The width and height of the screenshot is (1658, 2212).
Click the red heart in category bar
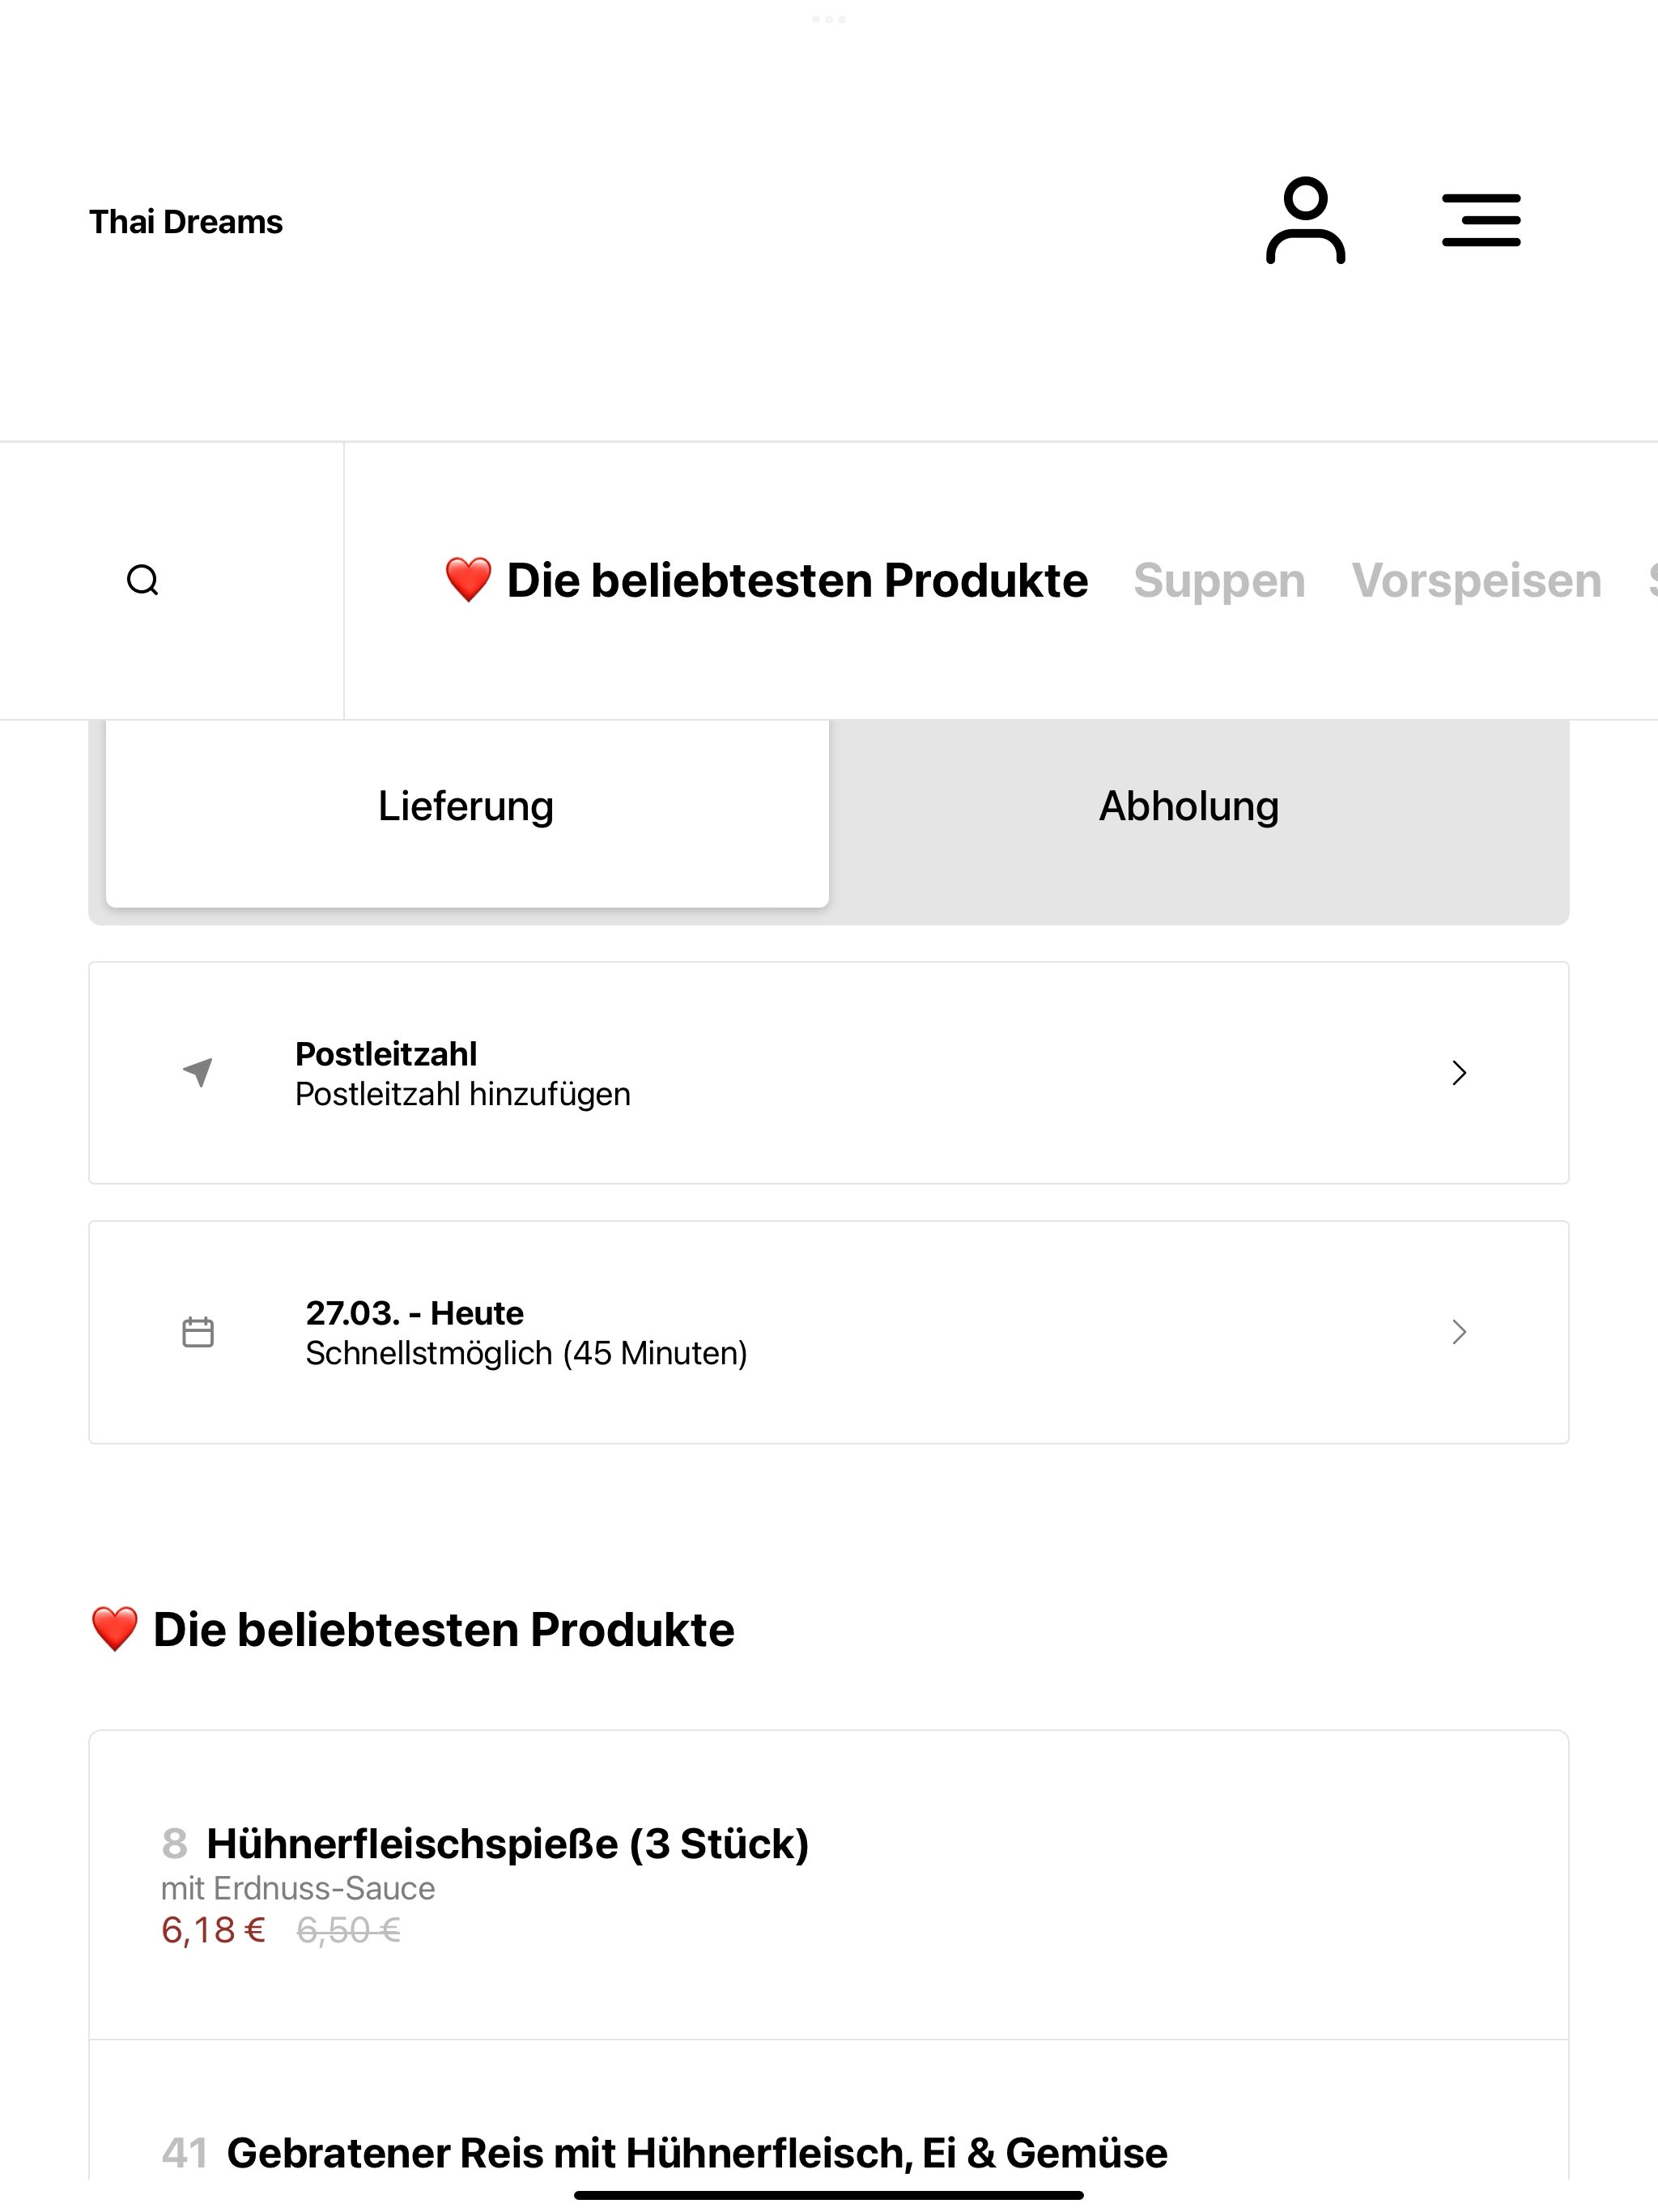(x=468, y=580)
